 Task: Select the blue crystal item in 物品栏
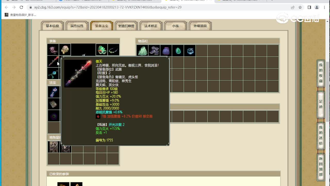click(190, 51)
